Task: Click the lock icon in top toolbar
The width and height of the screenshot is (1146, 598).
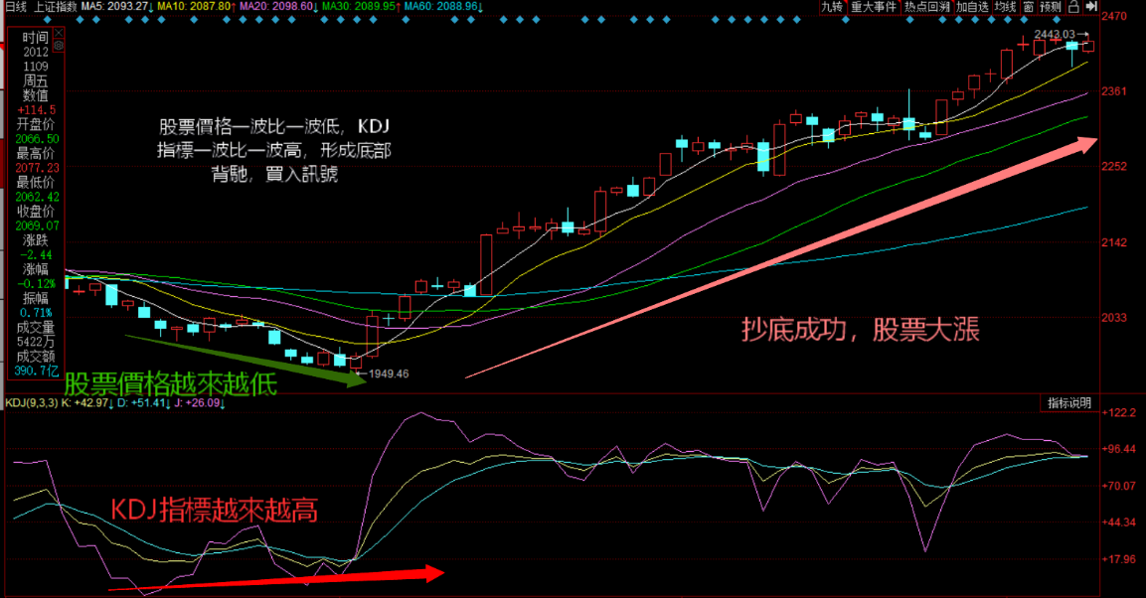Action: (x=1074, y=7)
